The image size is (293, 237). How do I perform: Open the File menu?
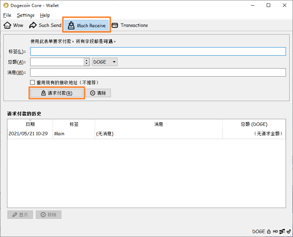7,15
